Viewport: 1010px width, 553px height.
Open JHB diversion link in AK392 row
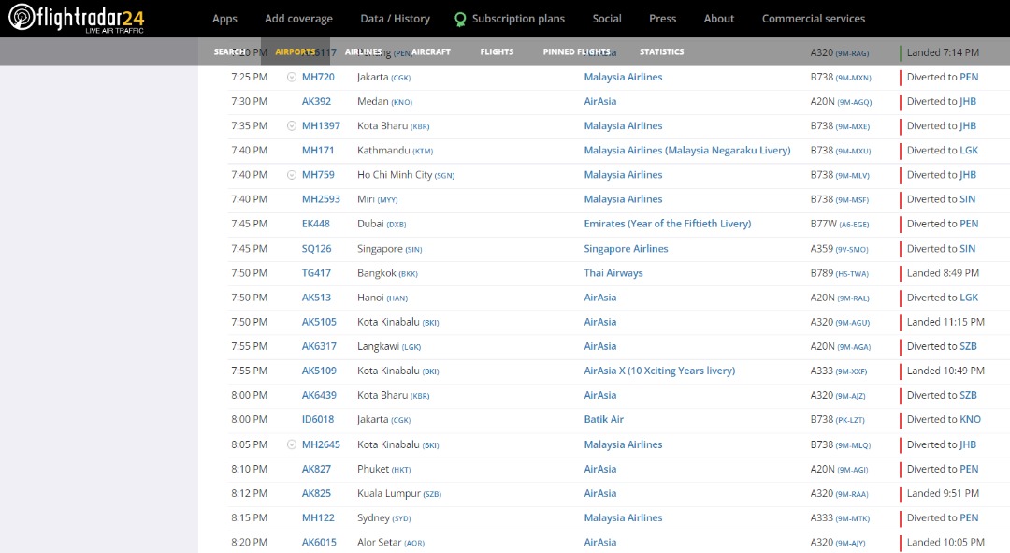[x=968, y=101]
